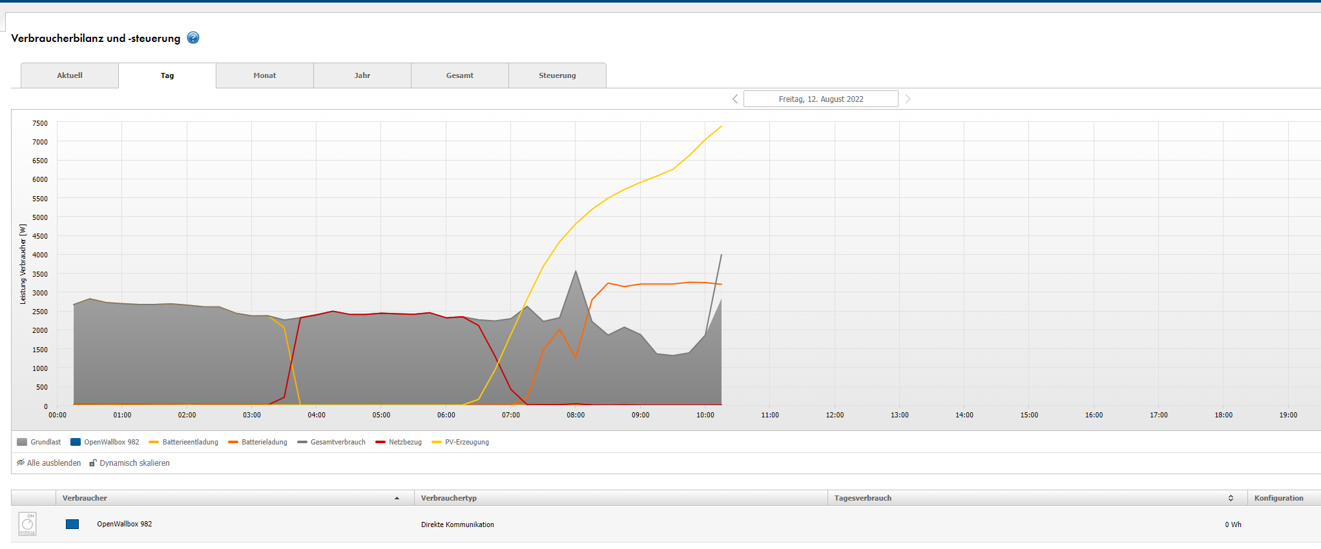Viewport: 1321px width, 549px height.
Task: Click the blue help question mark icon
Action: (x=193, y=38)
